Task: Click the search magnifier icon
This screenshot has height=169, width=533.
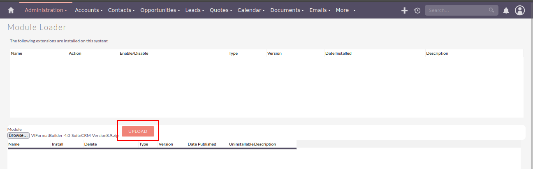Action: pyautogui.click(x=491, y=10)
